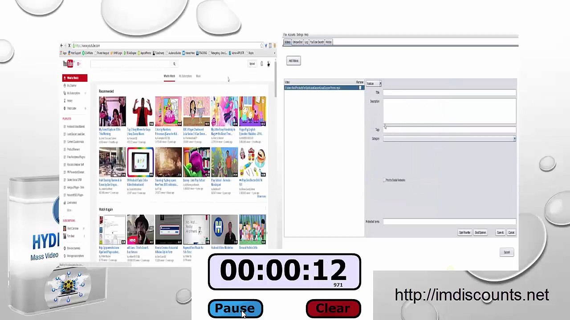Open Peppa Pig English Episodes thumbnail
This screenshot has height=320, width=570.
[x=252, y=111]
